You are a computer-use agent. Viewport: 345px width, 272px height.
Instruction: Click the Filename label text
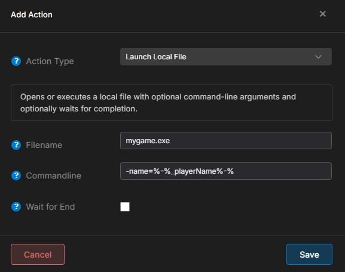click(x=44, y=145)
